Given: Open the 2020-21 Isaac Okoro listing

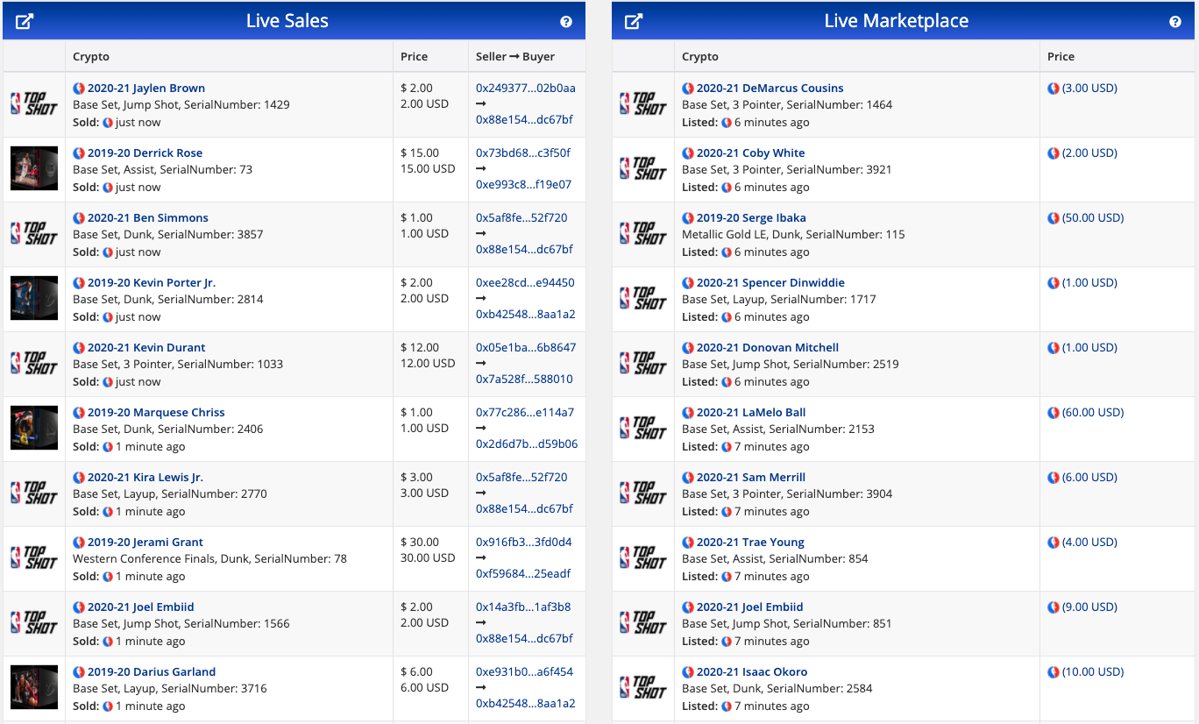Looking at the screenshot, I should pyautogui.click(x=751, y=672).
